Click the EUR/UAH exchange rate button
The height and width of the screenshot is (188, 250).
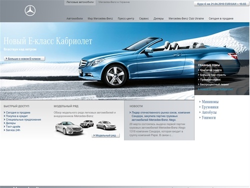(221, 4)
